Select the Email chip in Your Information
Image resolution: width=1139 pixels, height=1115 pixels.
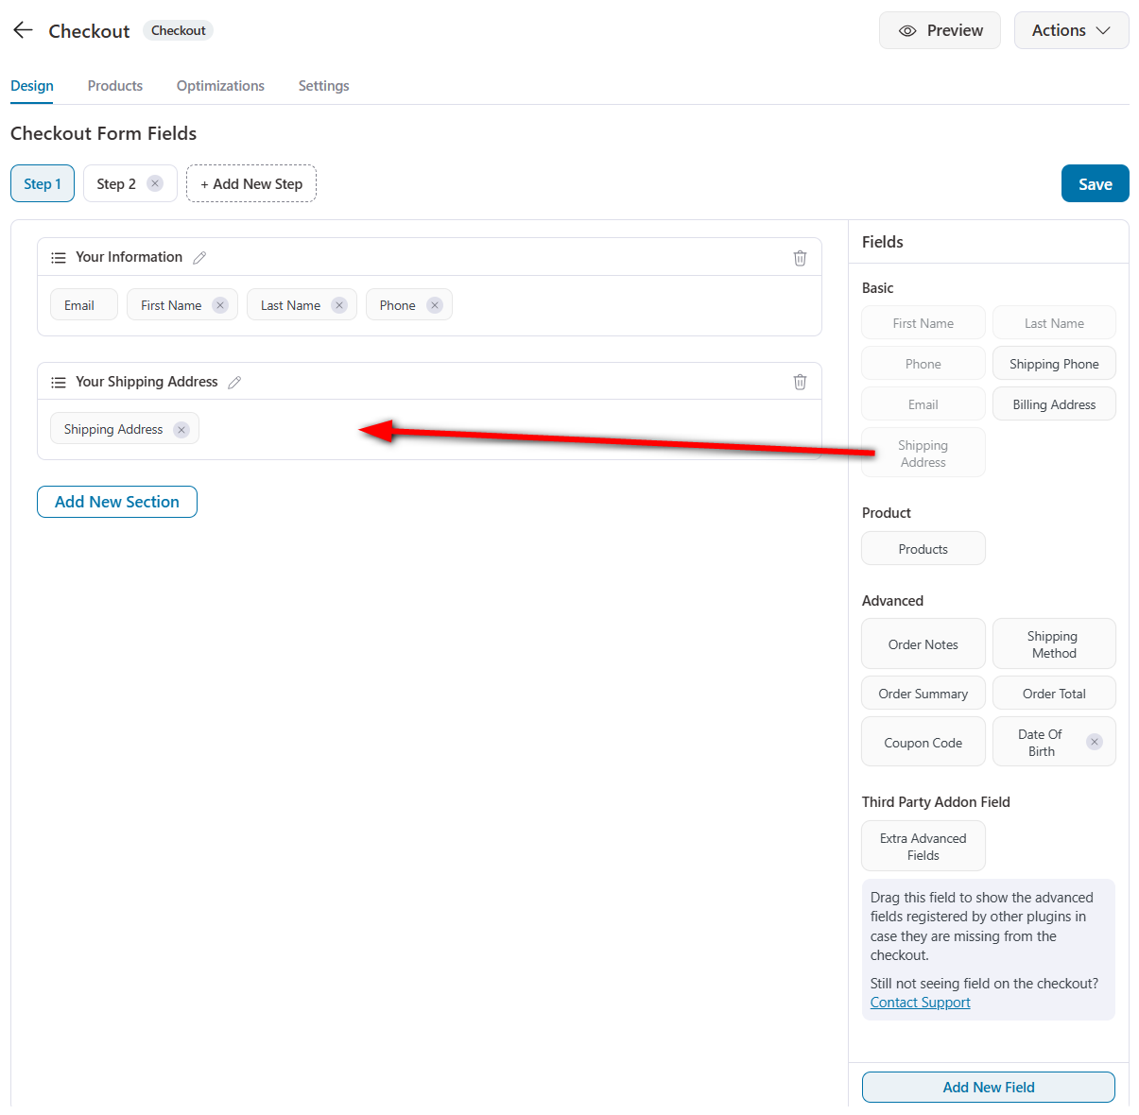point(83,304)
